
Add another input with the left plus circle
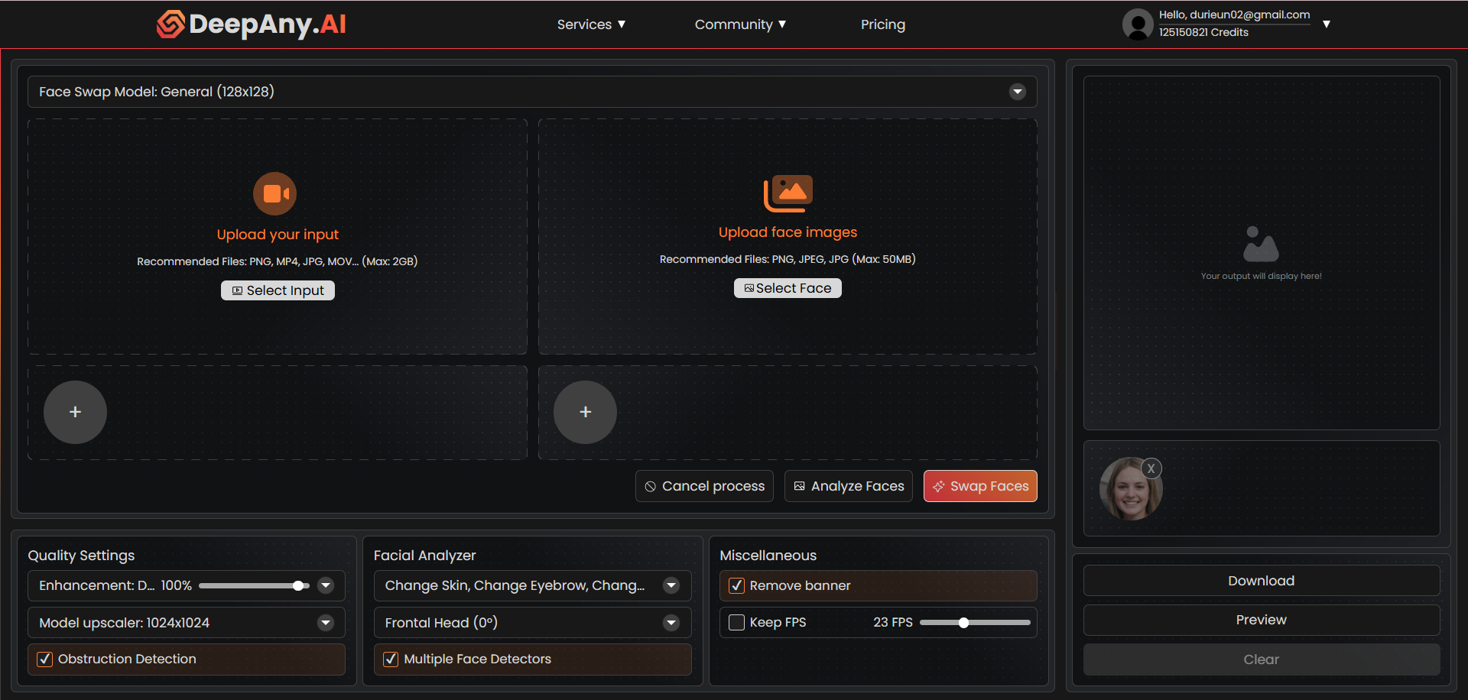75,412
